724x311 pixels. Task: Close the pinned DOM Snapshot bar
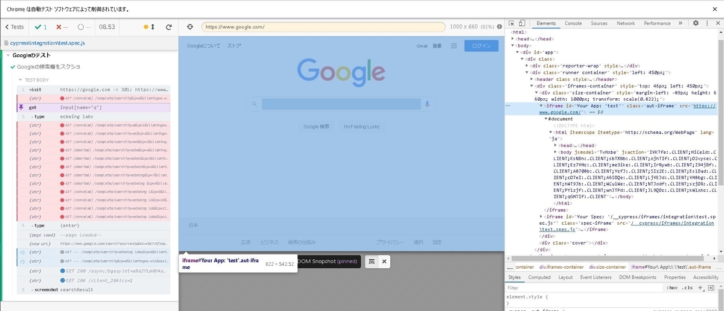[384, 262]
